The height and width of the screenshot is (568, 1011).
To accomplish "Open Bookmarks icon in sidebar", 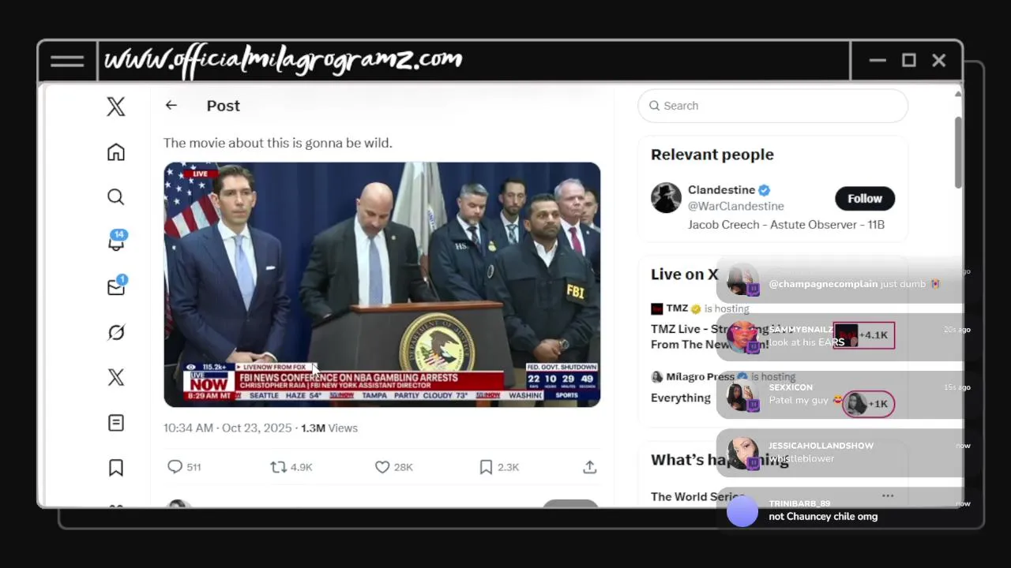I will click(116, 468).
